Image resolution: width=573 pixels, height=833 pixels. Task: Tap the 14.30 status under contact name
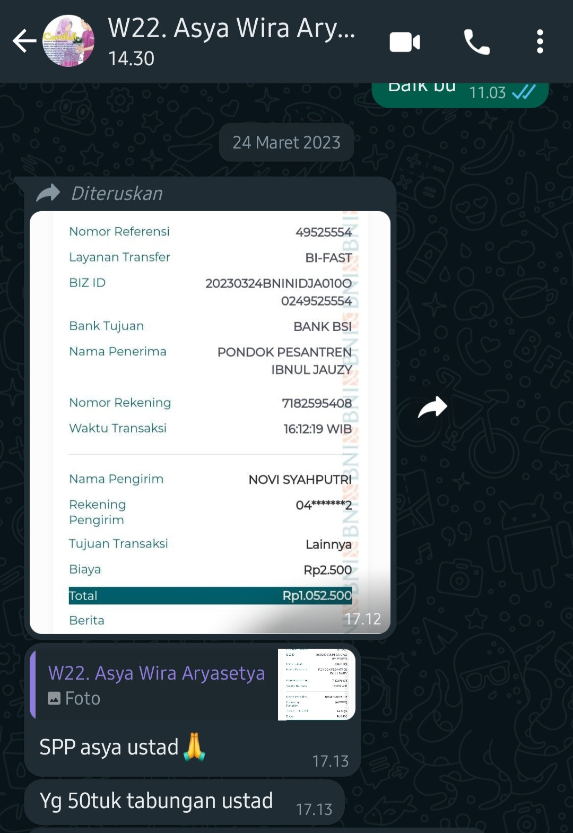tap(131, 58)
